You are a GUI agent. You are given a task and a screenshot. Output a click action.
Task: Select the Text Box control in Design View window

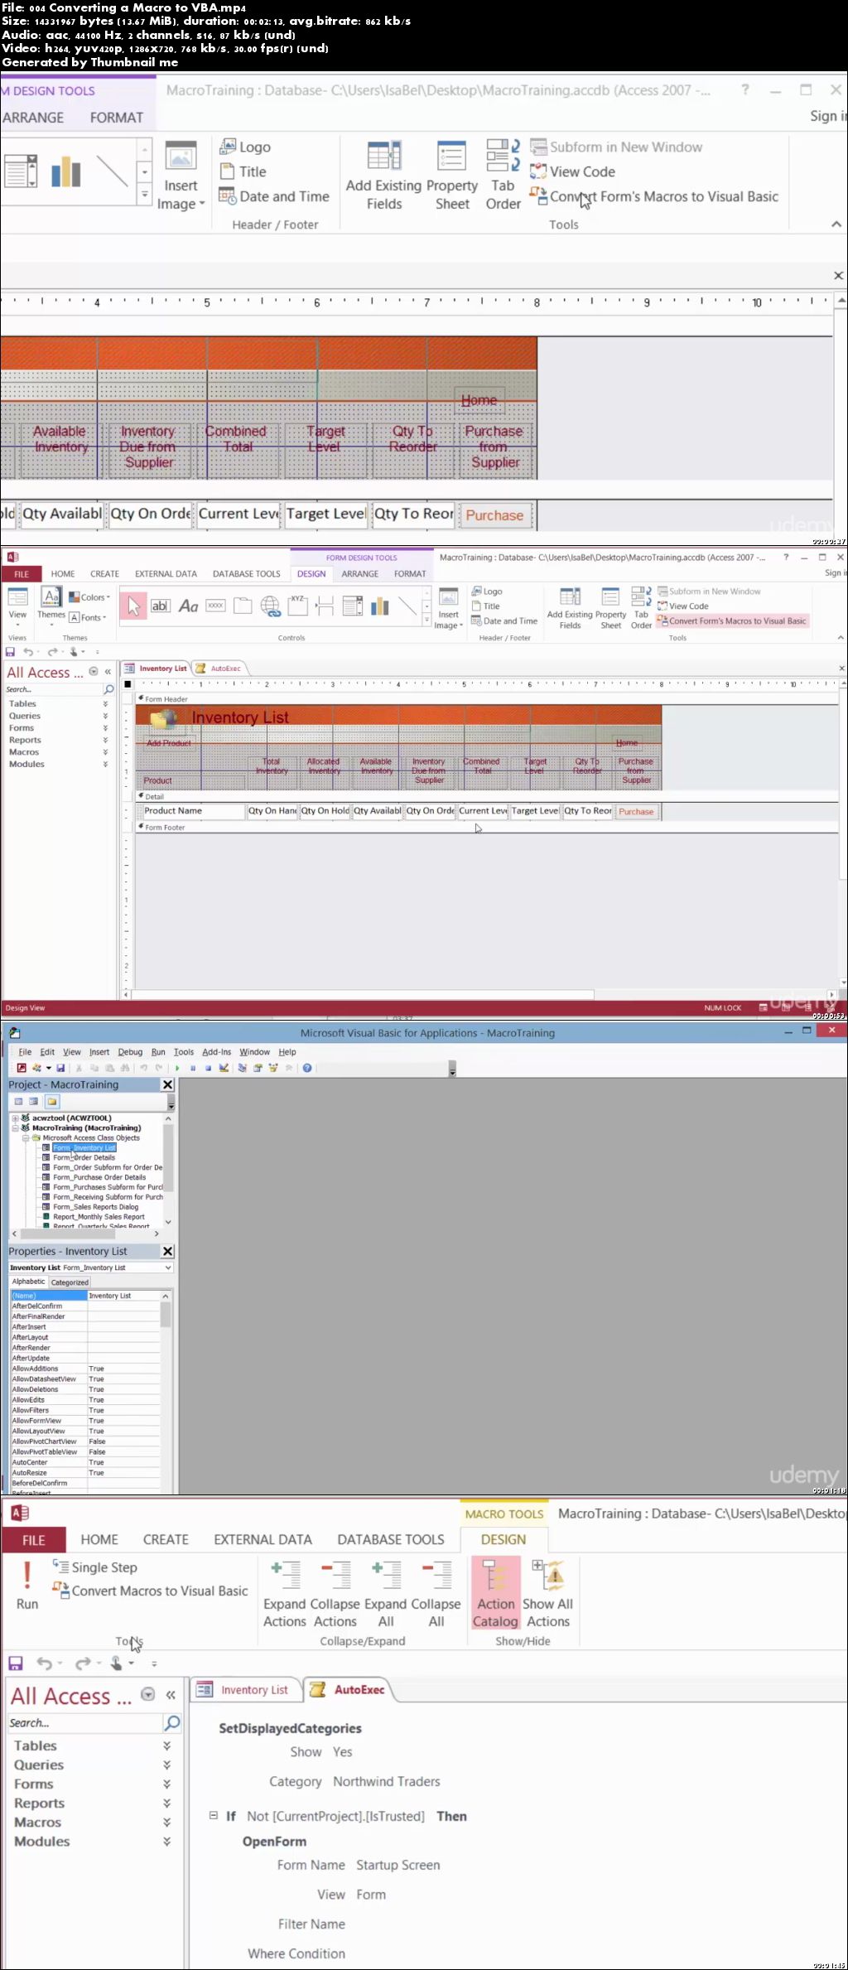point(160,606)
